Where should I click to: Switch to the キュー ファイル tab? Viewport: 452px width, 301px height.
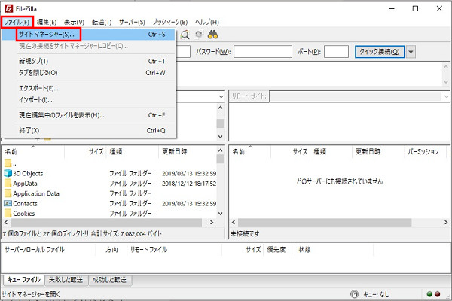pos(23,280)
